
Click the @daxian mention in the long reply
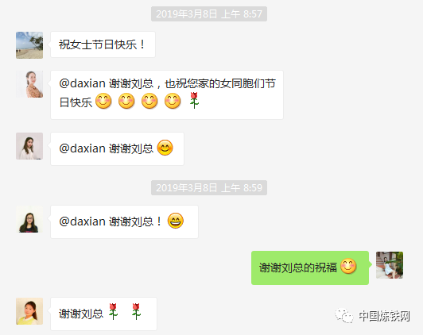[82, 83]
